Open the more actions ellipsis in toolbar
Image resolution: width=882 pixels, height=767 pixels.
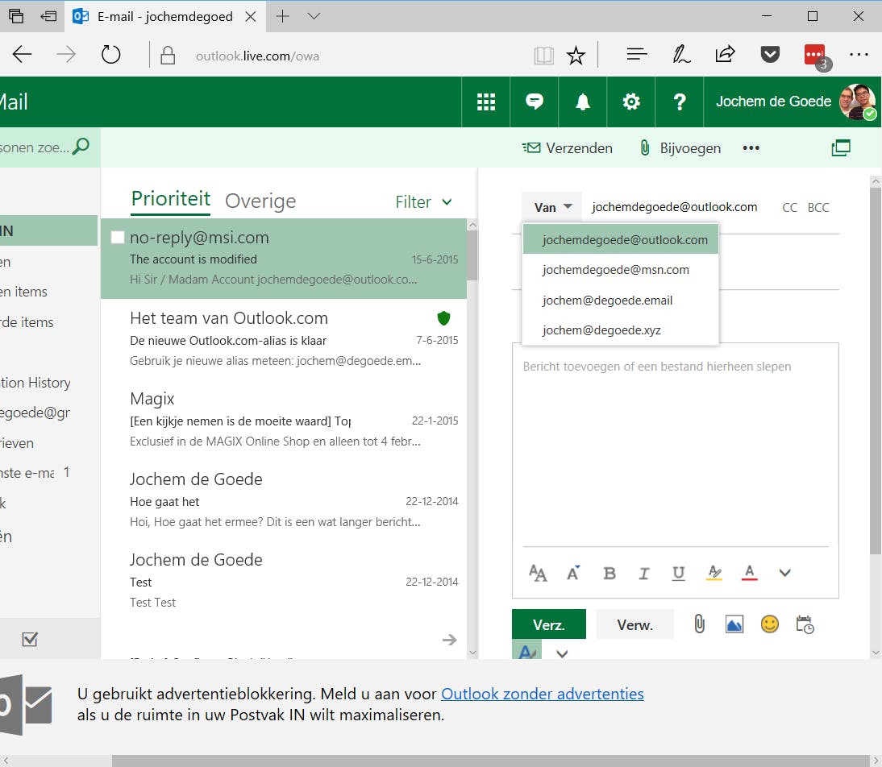[x=751, y=148]
